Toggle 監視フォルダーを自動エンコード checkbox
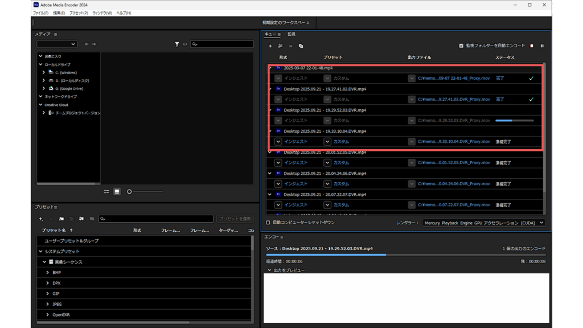 461,46
